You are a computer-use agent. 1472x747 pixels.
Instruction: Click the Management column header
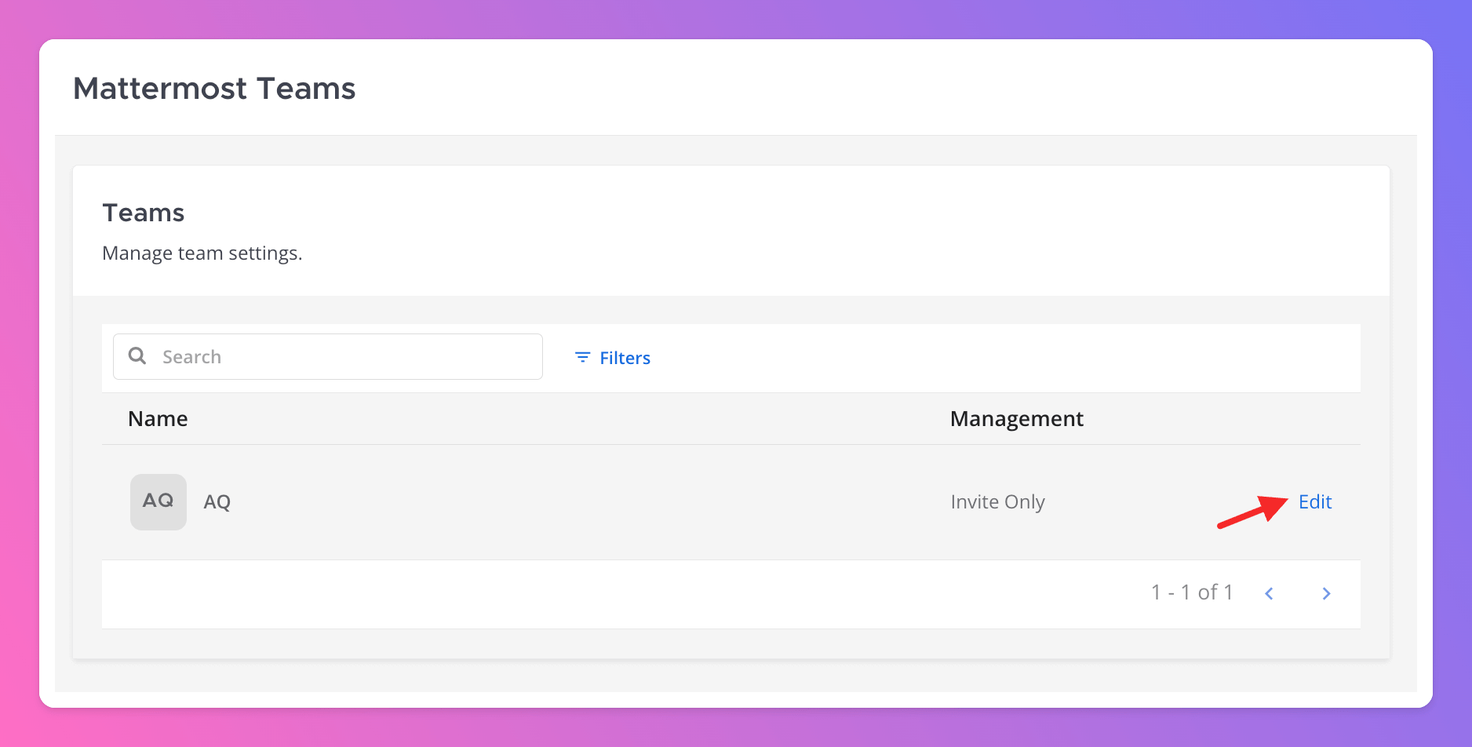click(x=1016, y=419)
